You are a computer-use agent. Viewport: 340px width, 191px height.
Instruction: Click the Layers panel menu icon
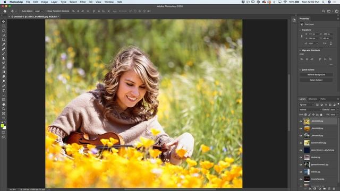pos(338,99)
